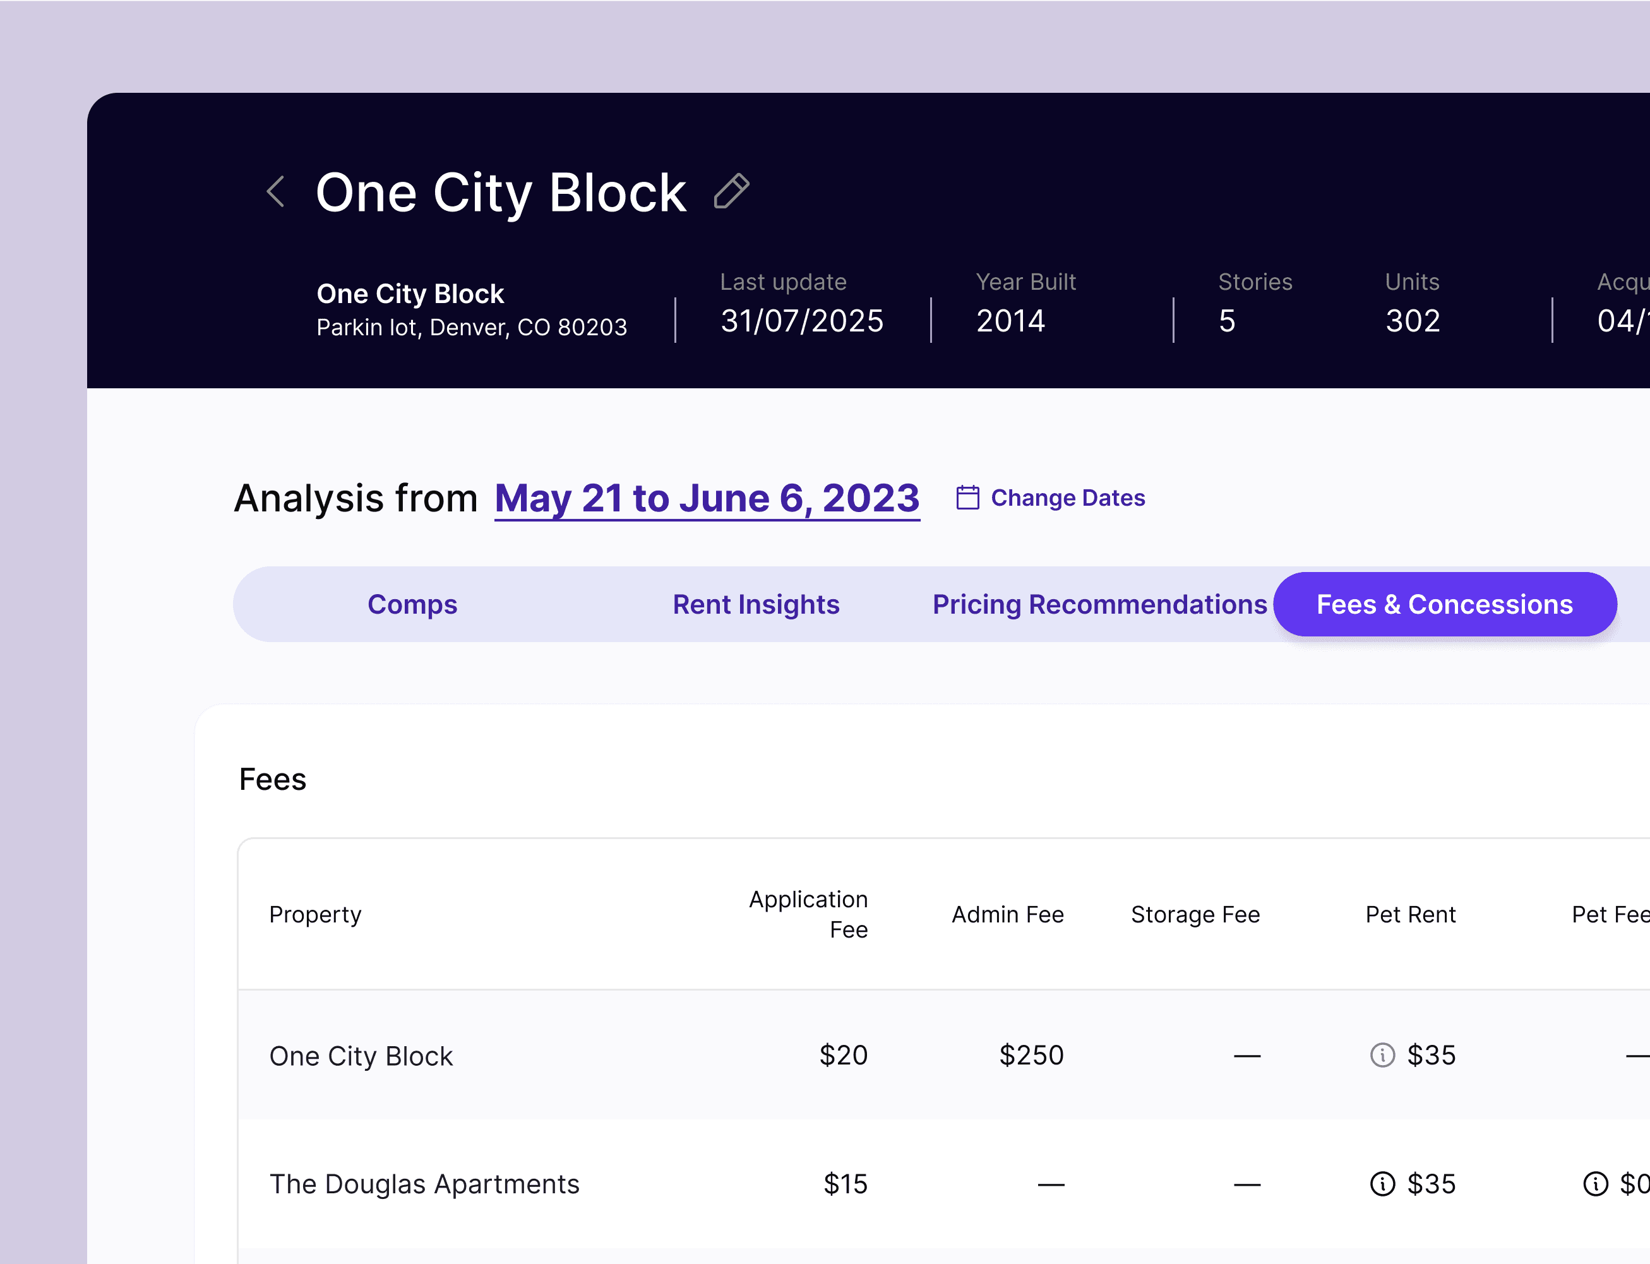Click the Change Dates link

click(1068, 498)
